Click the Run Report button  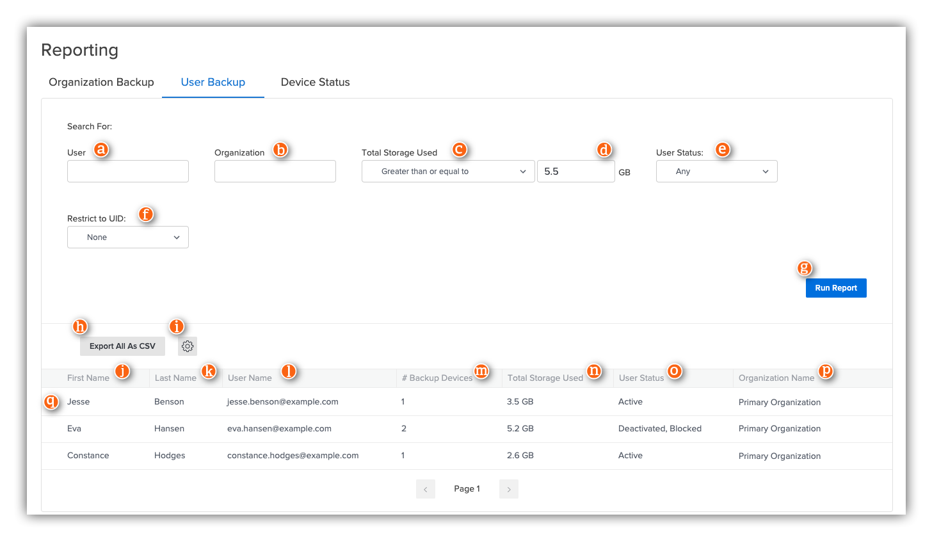click(835, 287)
